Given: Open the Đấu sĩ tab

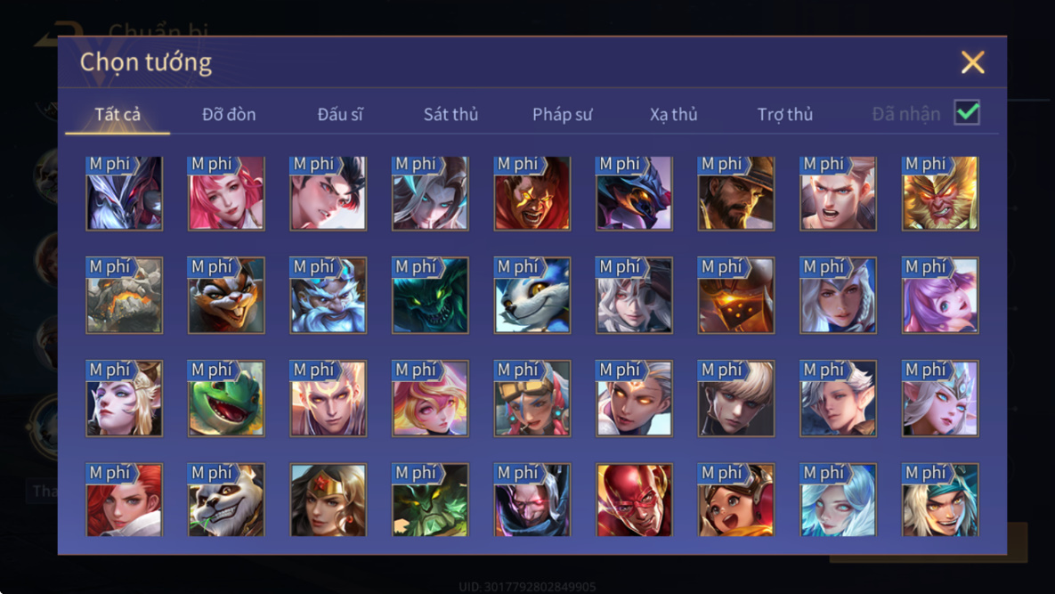Looking at the screenshot, I should point(340,114).
